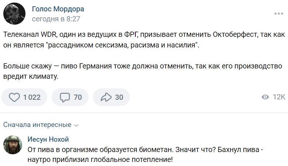Open the Иесун Нохой profile link
This screenshot has height=166, width=288.
click(48, 139)
